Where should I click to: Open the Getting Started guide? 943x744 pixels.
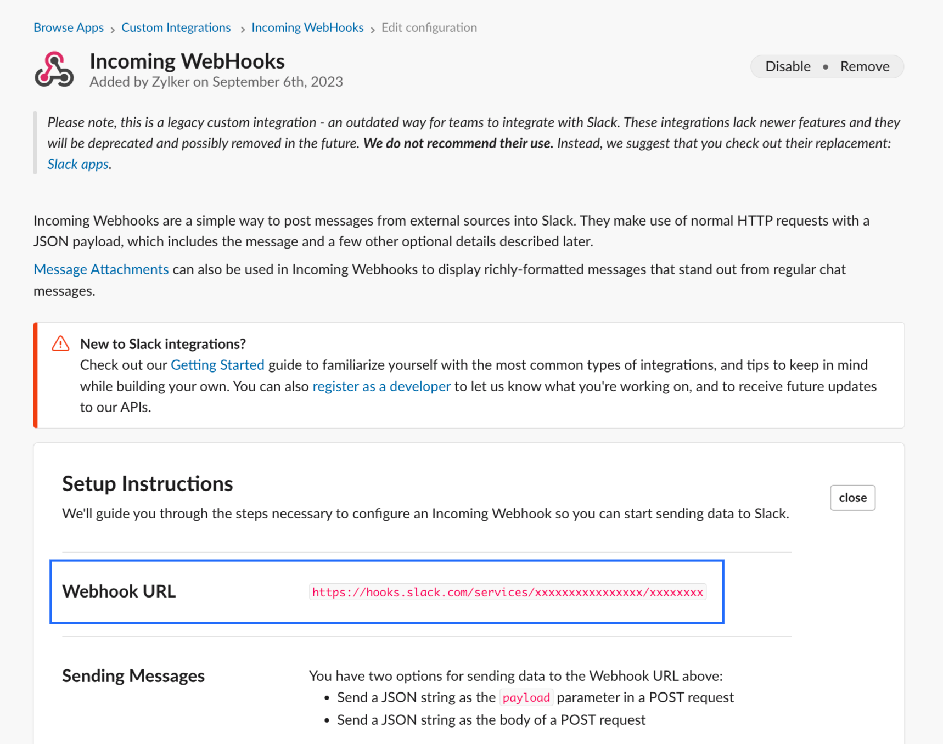click(x=217, y=364)
